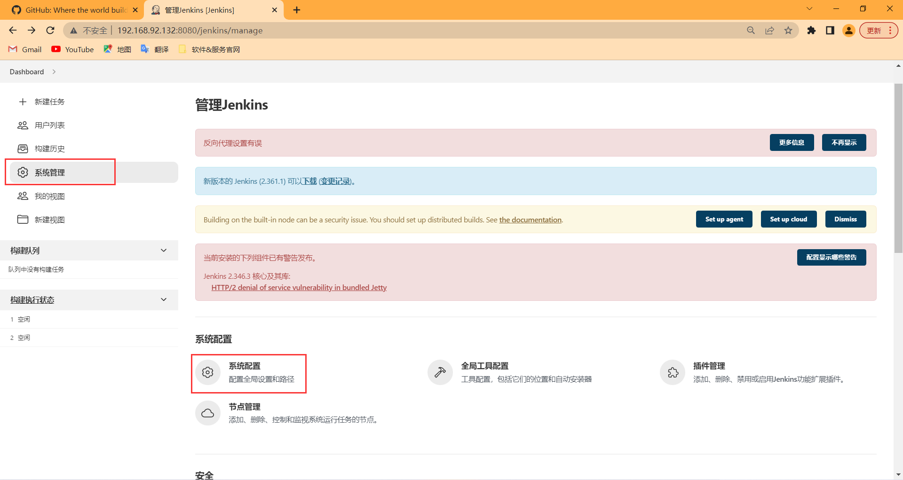Open 全局工具配置 entry title
Viewport: 903px width, 480px height.
(x=484, y=366)
